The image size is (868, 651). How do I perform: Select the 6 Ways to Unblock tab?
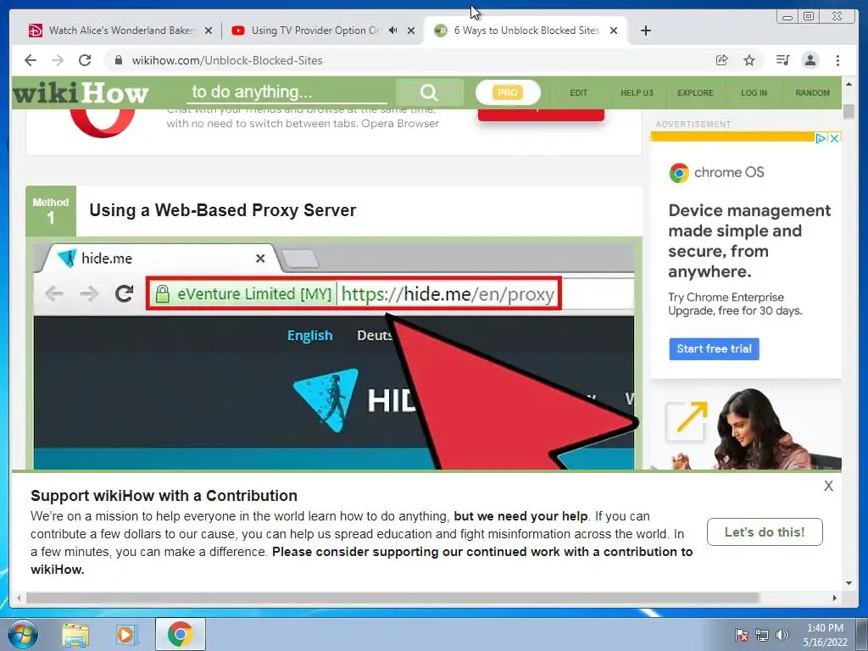526,31
